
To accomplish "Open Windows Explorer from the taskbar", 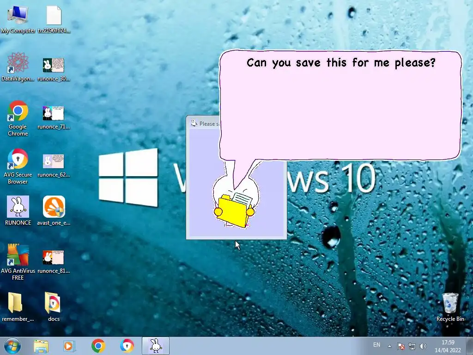I will click(41, 346).
